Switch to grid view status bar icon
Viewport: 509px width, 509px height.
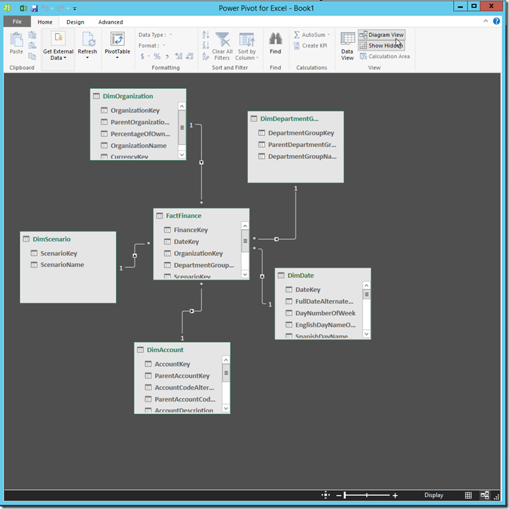468,495
